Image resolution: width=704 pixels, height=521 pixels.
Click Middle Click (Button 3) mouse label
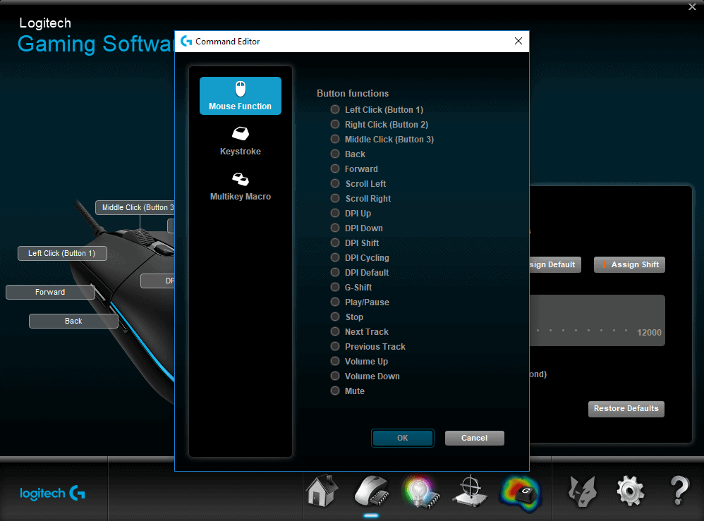(135, 208)
